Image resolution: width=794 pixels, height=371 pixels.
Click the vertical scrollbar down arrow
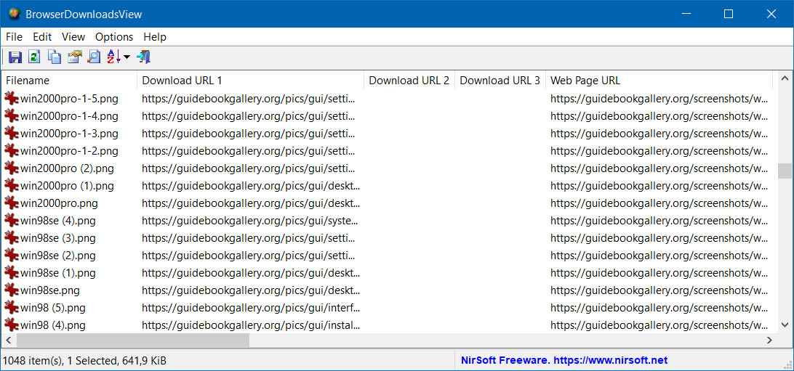click(785, 325)
